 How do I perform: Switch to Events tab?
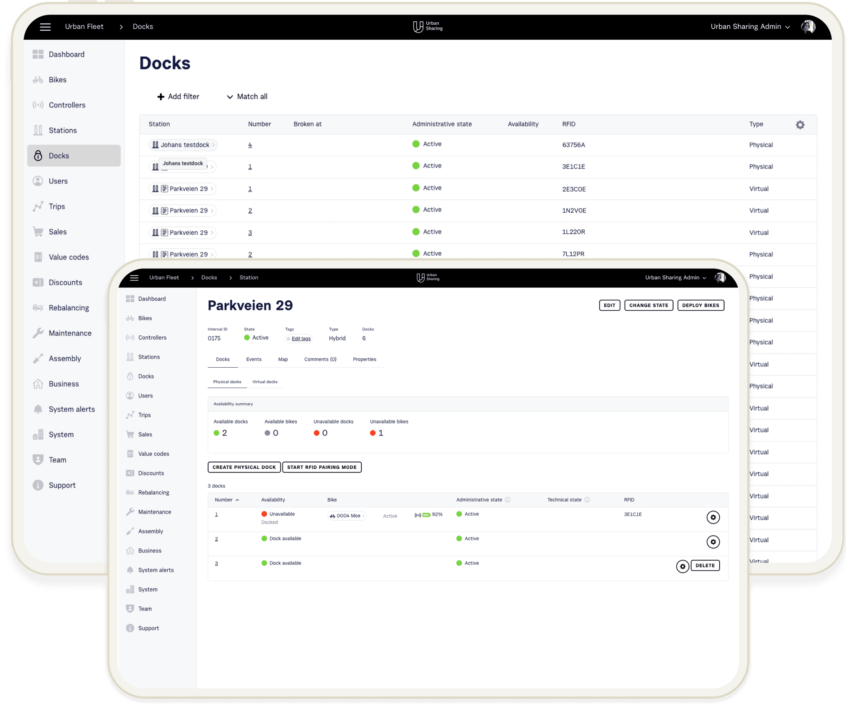point(254,359)
